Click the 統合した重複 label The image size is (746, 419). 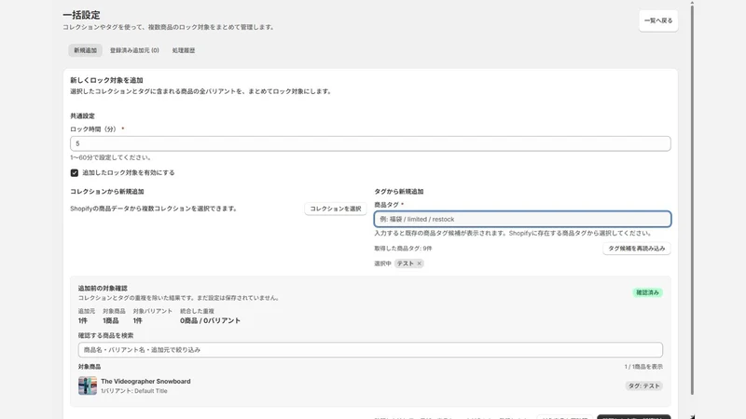click(x=197, y=311)
